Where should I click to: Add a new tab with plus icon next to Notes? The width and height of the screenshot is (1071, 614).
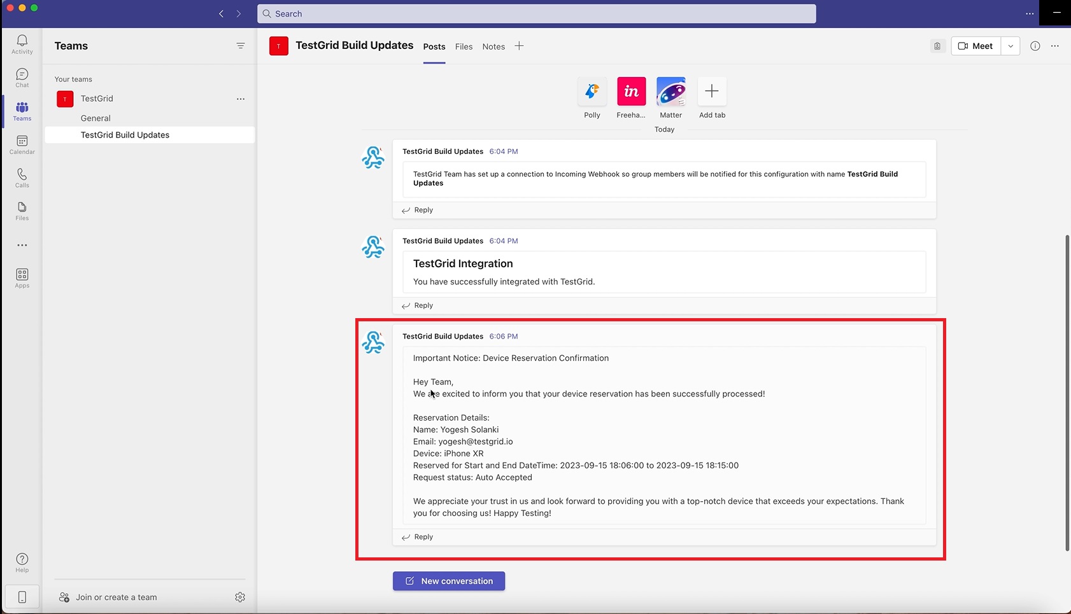click(x=519, y=46)
